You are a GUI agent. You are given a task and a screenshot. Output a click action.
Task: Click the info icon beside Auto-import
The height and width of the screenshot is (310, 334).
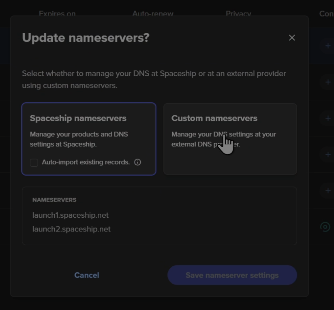[137, 162]
